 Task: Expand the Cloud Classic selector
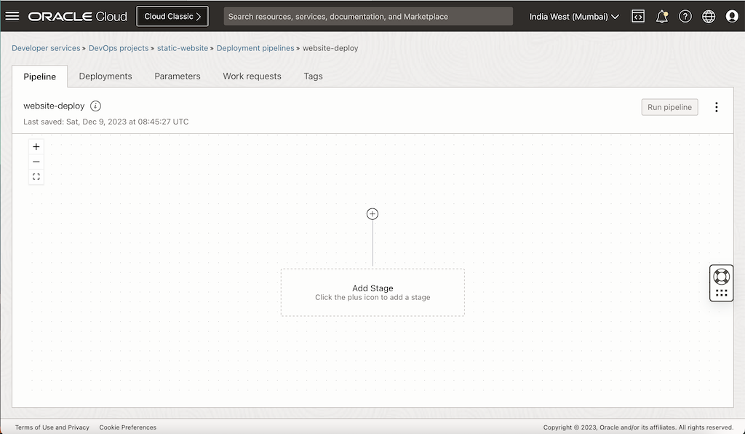click(172, 15)
